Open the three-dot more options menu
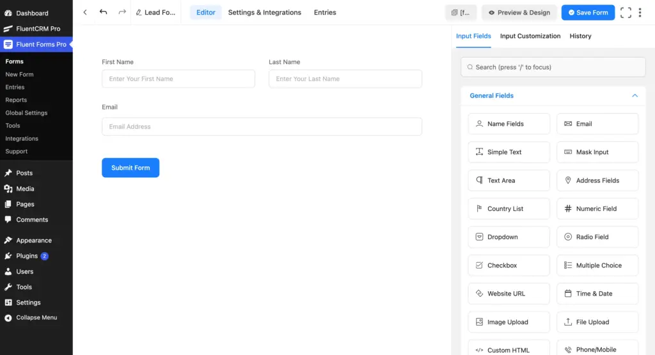Screen dimensions: 655x355 (x=640, y=13)
